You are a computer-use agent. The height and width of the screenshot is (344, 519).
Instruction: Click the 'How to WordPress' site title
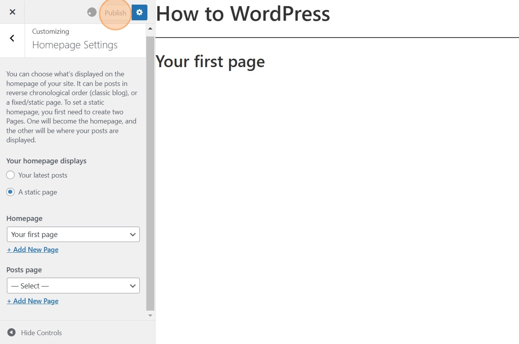(243, 14)
